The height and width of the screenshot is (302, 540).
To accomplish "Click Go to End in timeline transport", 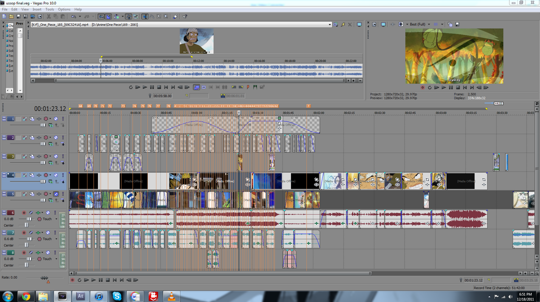I will pos(122,280).
